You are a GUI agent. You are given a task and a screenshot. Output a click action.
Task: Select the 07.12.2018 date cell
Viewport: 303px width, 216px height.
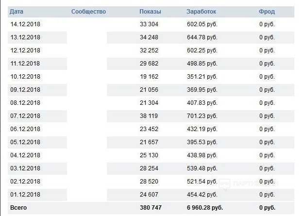pos(25,116)
